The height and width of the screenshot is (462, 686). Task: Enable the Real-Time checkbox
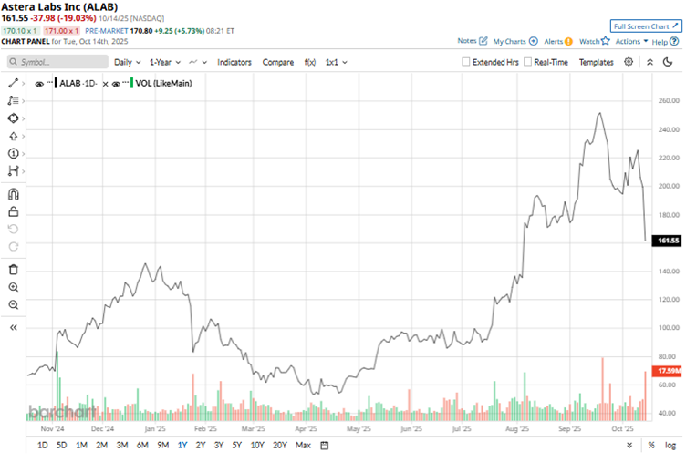pyautogui.click(x=527, y=62)
